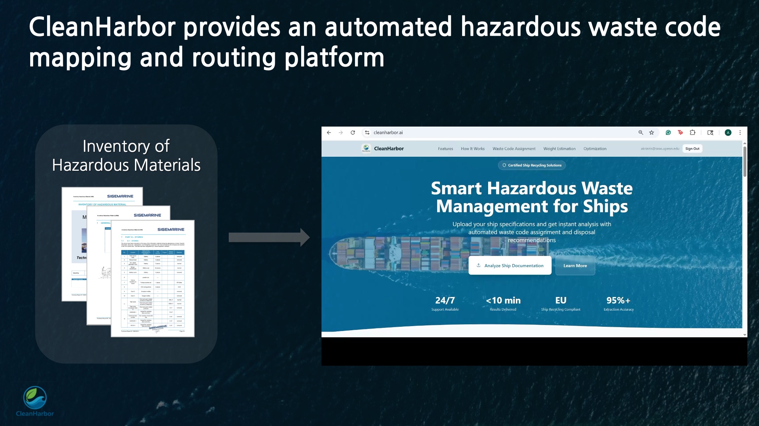Open the Optimization nav link
The width and height of the screenshot is (759, 426).
click(x=595, y=149)
